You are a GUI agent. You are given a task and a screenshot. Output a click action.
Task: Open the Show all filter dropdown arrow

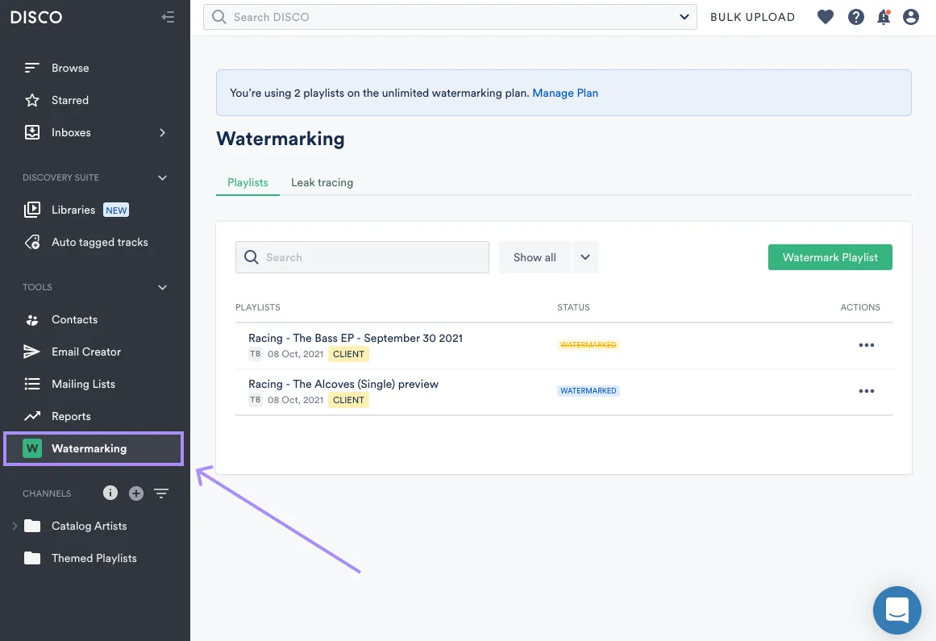pyautogui.click(x=585, y=257)
